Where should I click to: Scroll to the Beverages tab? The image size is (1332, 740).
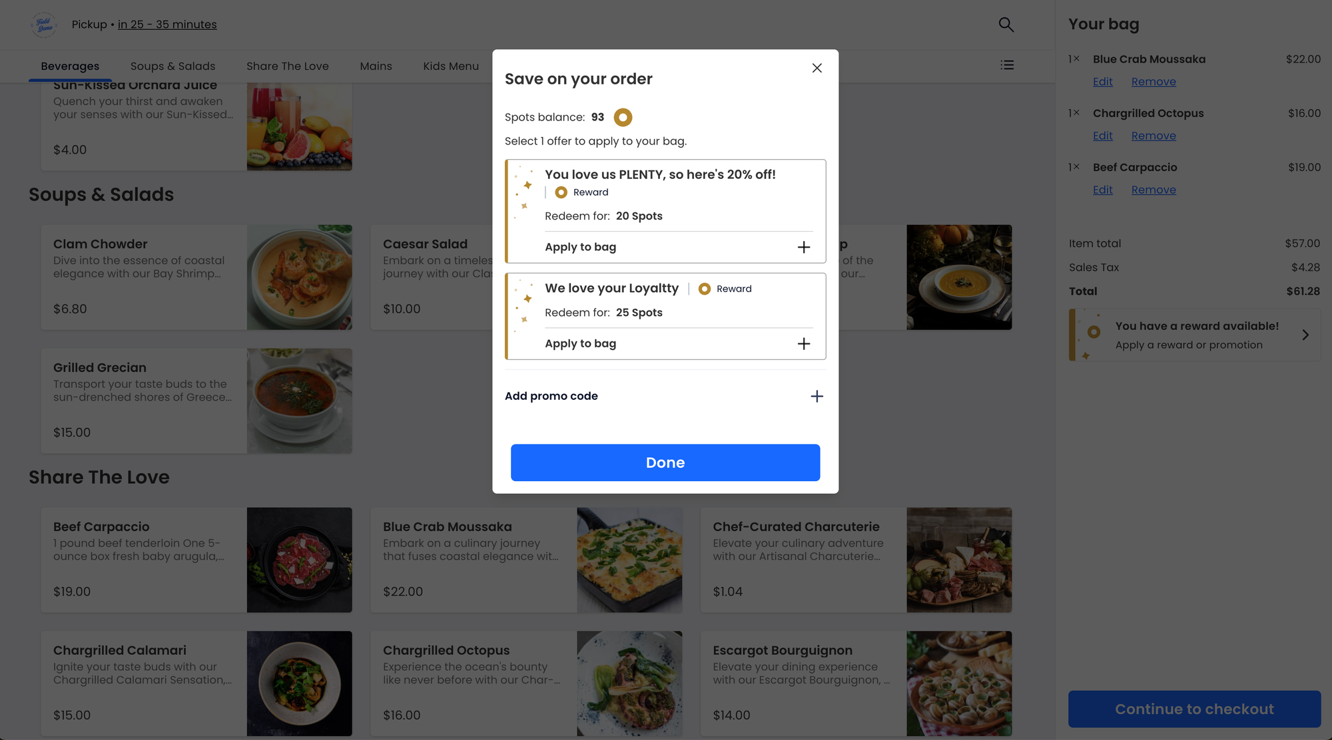tap(69, 66)
